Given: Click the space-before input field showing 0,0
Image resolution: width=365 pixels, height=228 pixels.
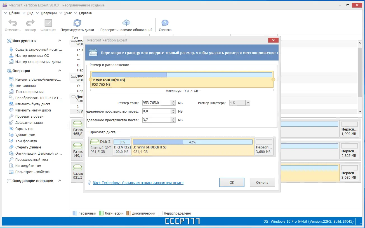Looking at the screenshot, I should [x=157, y=111].
